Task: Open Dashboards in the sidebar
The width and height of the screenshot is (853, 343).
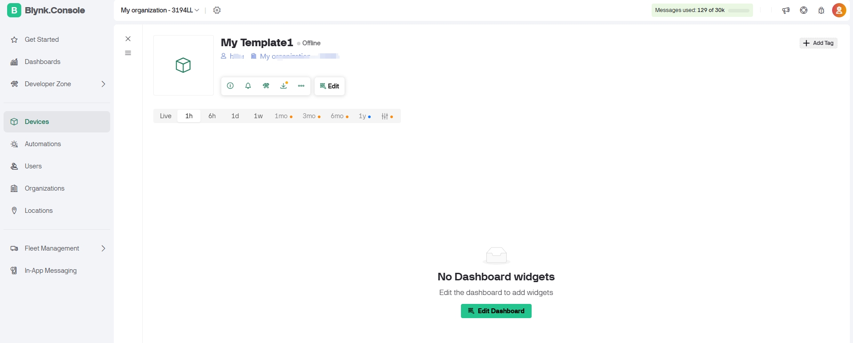Action: click(x=57, y=62)
